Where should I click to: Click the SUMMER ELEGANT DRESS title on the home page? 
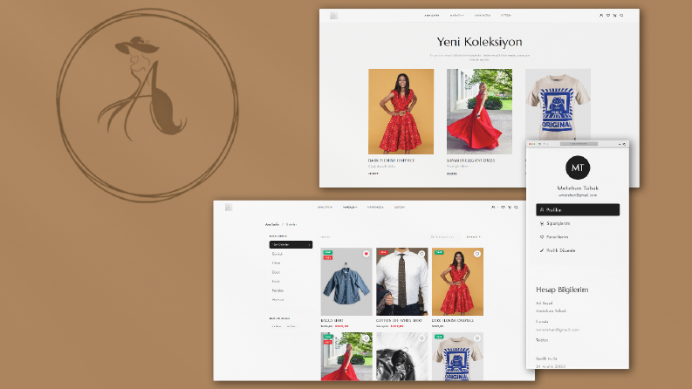tap(470, 160)
